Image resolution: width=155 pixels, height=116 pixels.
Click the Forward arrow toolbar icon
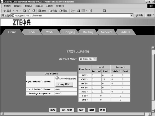coord(17,11)
